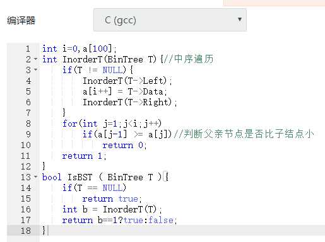Click the '//中序遍历' comment

[x=189, y=59]
